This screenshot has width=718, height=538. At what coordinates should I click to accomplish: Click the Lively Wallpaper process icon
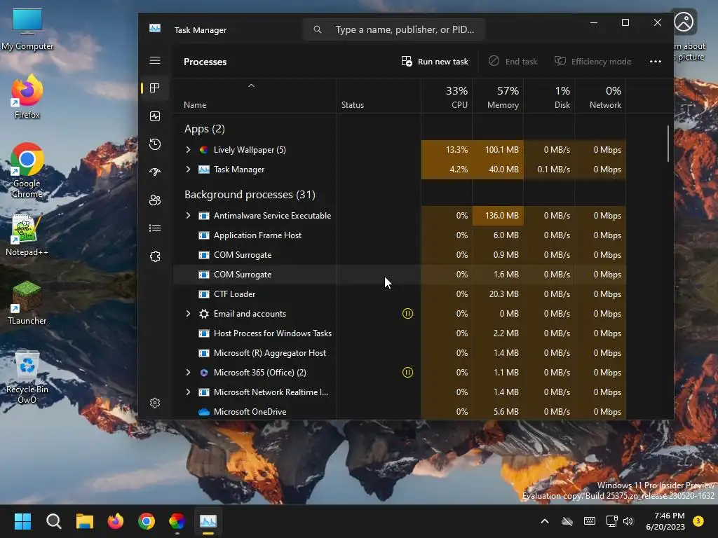[204, 150]
